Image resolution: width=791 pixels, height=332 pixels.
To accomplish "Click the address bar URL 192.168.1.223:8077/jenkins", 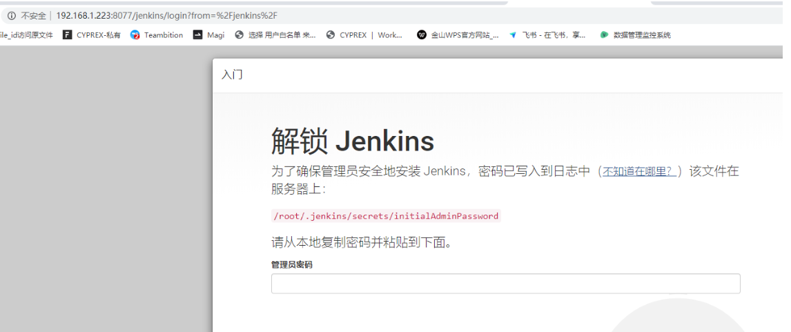I will tap(166, 16).
